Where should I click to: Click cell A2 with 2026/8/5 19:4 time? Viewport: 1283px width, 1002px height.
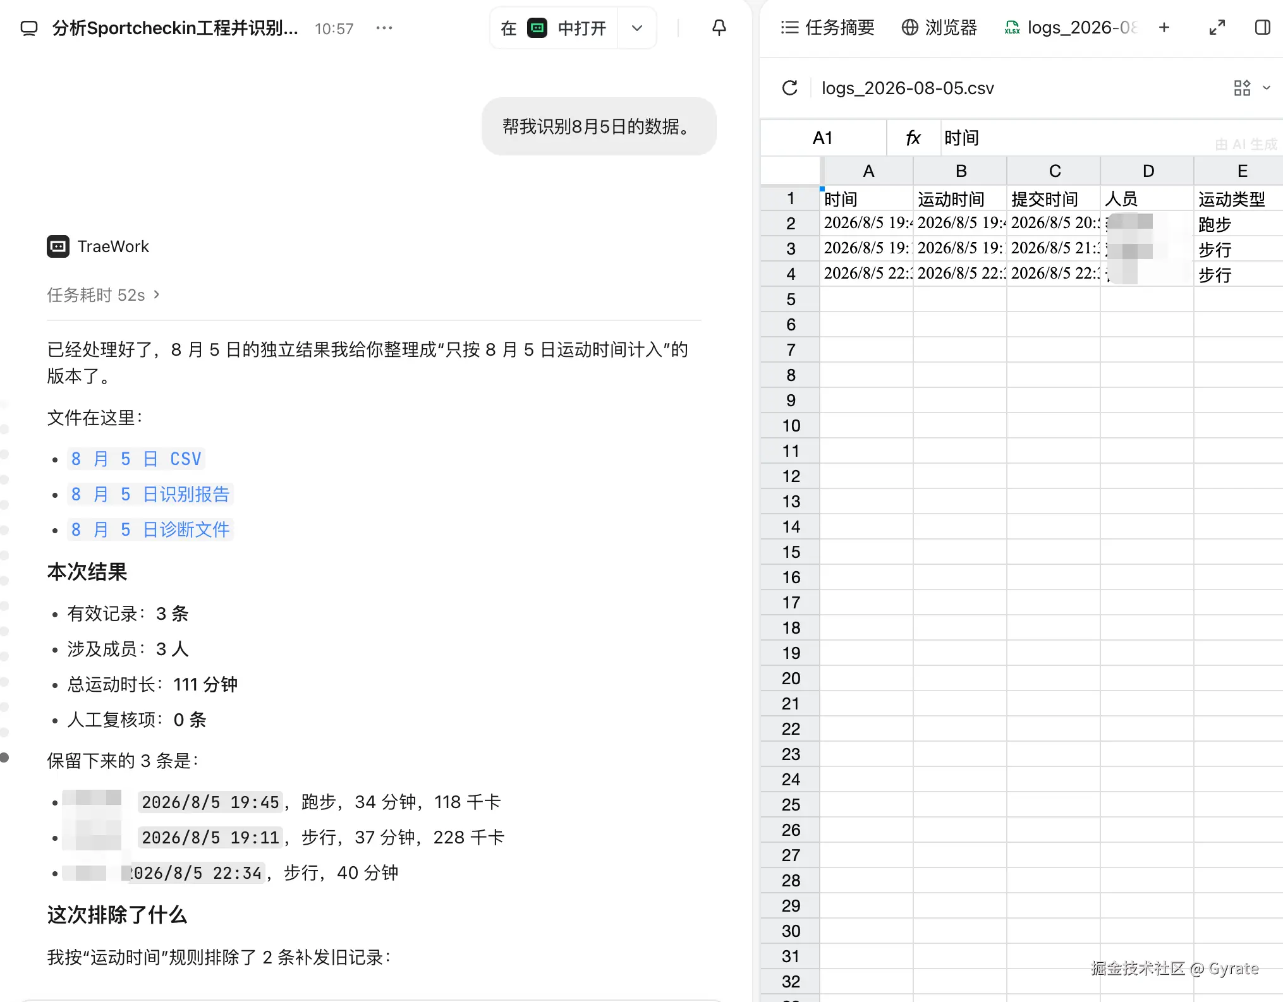(x=868, y=224)
